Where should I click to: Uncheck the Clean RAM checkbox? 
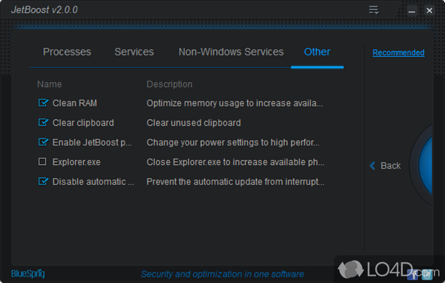[43, 103]
